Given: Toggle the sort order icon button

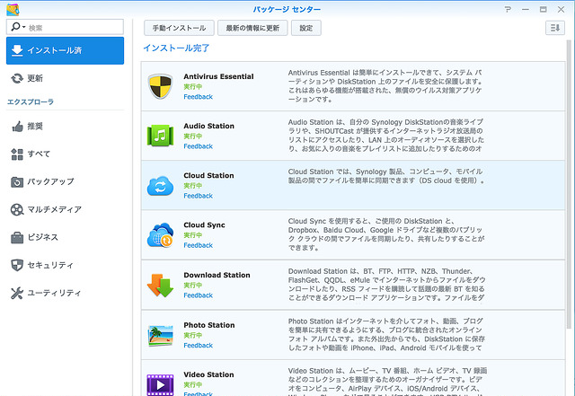Looking at the screenshot, I should [x=555, y=28].
